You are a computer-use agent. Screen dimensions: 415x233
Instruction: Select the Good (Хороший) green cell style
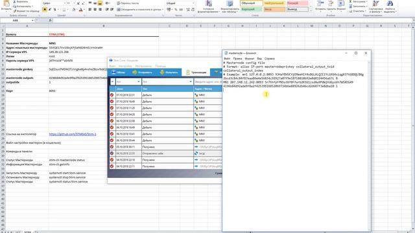[252, 9]
